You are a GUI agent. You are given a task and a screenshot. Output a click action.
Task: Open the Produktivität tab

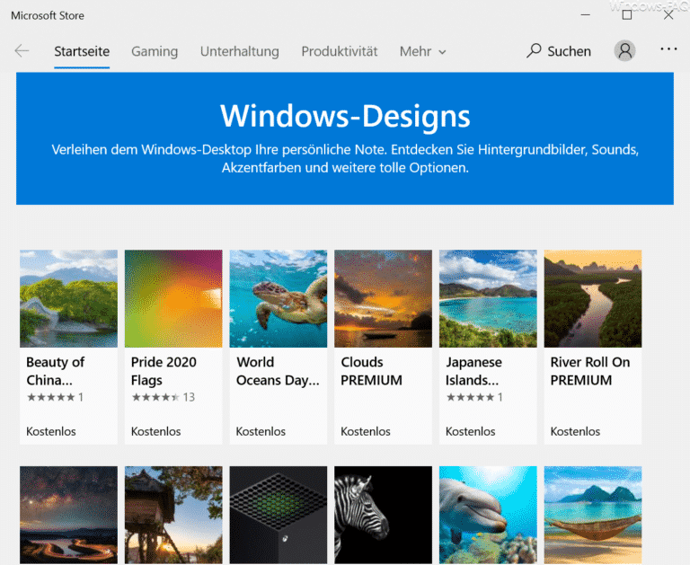[x=340, y=51]
